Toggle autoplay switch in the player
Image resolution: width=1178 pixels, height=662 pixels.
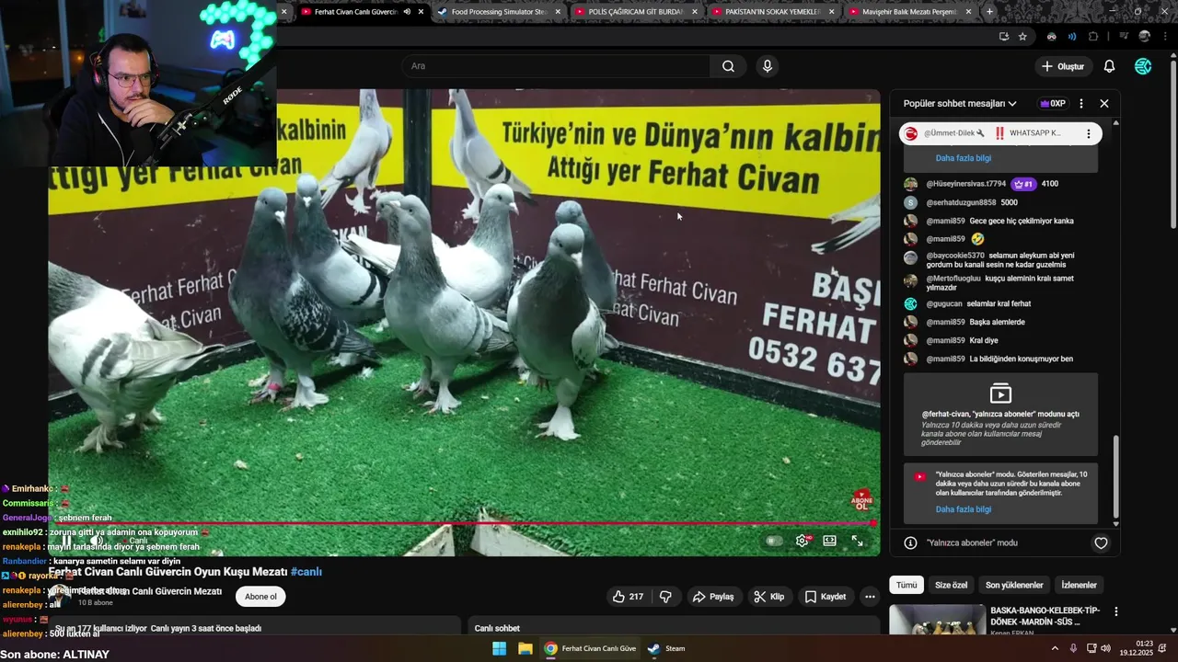coord(775,541)
